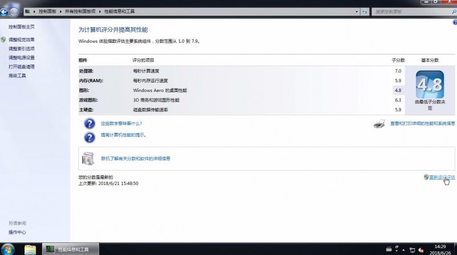Open 控制面板主页 in sidebar
Screen dimensions: 457x255
[x=21, y=27]
